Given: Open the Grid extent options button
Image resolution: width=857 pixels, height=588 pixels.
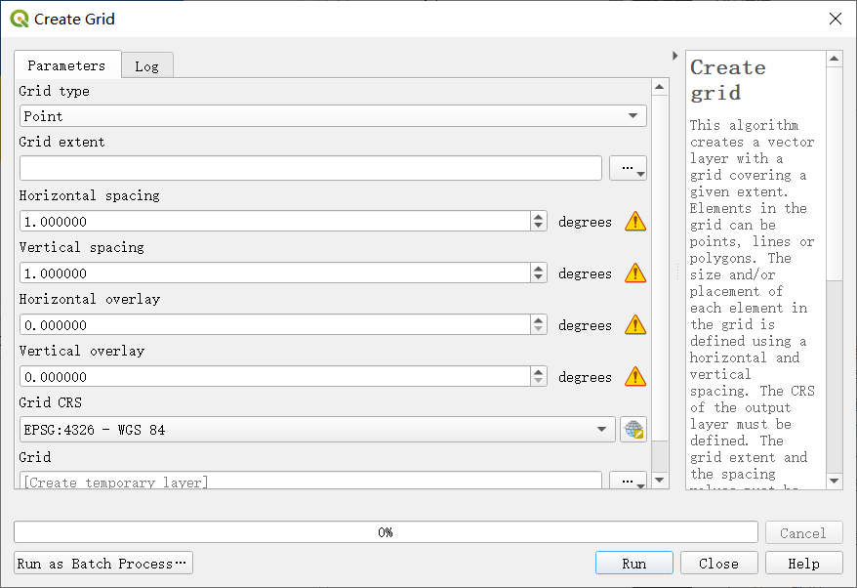Looking at the screenshot, I should (x=628, y=168).
